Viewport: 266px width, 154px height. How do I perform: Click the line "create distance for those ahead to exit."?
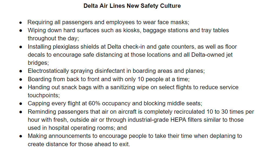(x=79, y=144)
